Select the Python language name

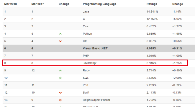[x=87, y=34]
